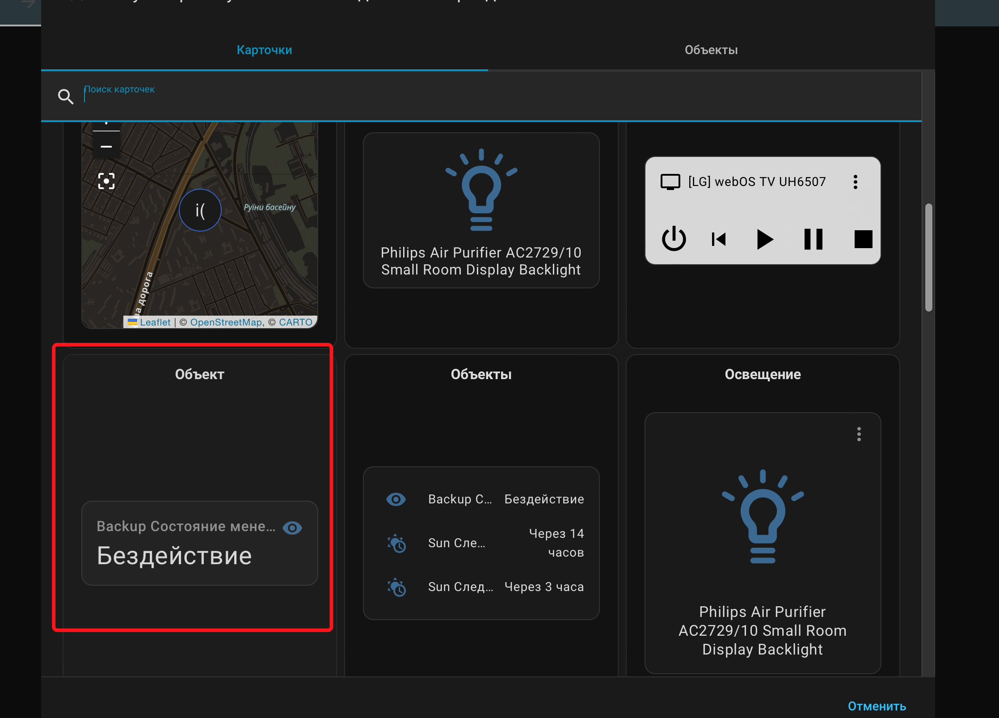The width and height of the screenshot is (999, 718).
Task: Pause playback on LG webOS TV
Action: pos(813,239)
